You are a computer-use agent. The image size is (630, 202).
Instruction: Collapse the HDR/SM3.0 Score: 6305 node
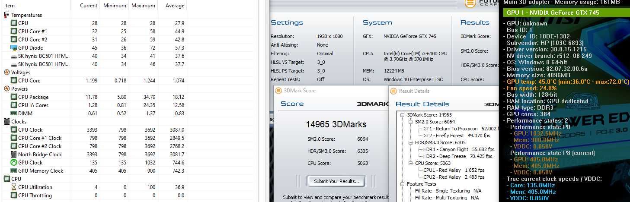(410, 142)
